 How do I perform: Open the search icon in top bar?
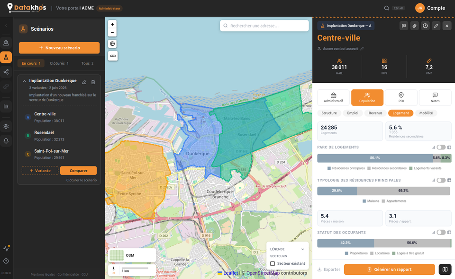click(387, 8)
